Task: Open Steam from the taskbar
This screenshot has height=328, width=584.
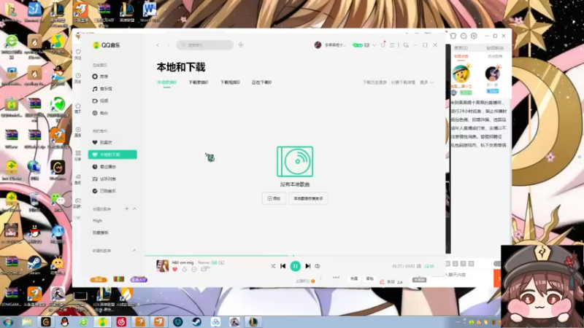Action: pyautogui.click(x=196, y=322)
